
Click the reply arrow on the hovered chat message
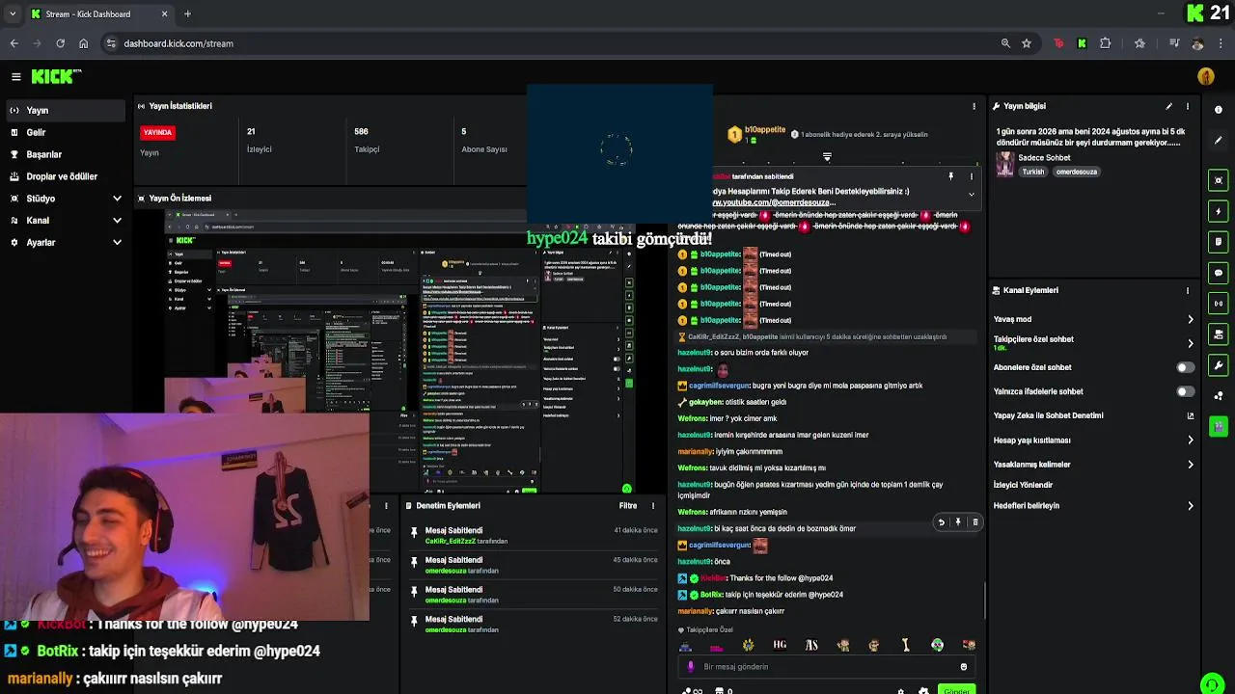tap(942, 522)
